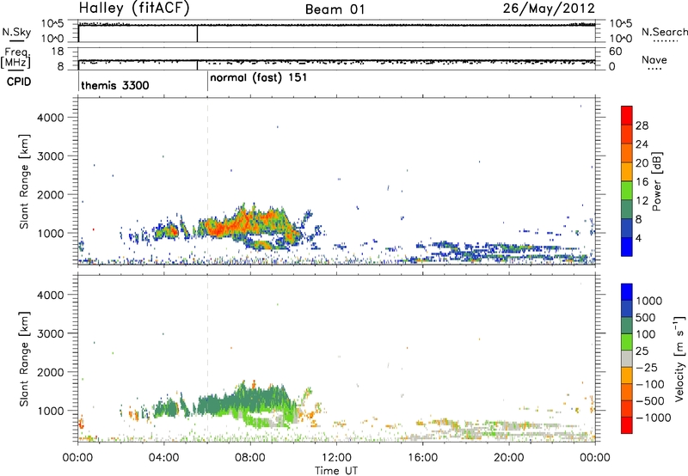688x476 pixels.
Task: Click the date '26/May/2012'
Action: (x=549, y=9)
